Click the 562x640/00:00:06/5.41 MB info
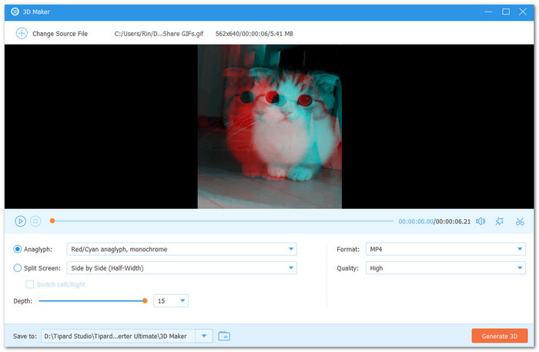539x352 pixels. (x=254, y=34)
